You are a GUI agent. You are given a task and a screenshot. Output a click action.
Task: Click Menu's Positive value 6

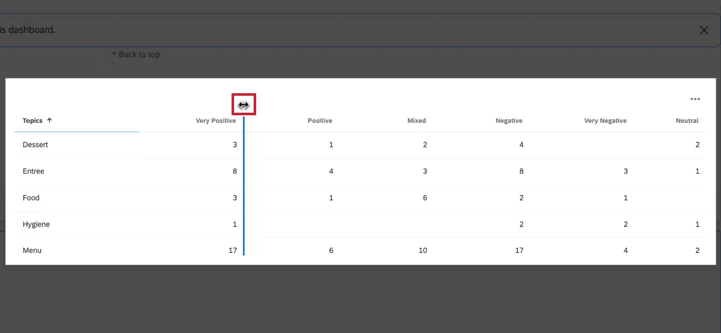point(331,250)
